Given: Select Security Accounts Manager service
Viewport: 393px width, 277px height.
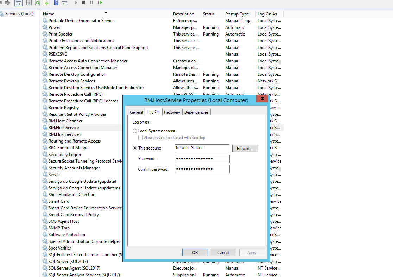Looking at the screenshot, I should point(74,168).
